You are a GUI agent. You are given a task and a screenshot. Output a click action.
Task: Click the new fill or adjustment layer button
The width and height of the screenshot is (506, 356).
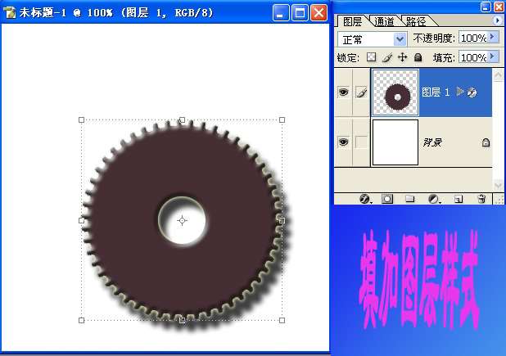(433, 200)
